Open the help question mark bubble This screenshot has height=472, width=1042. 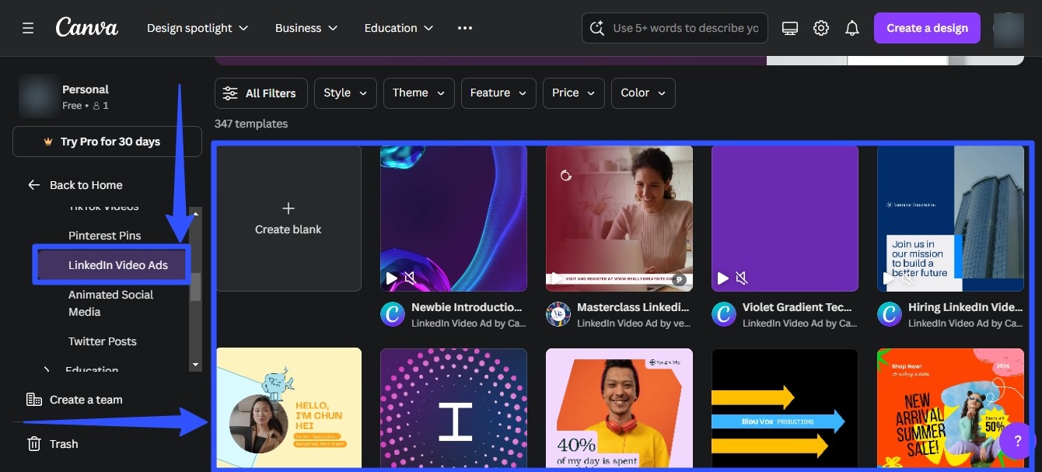pyautogui.click(x=1017, y=442)
